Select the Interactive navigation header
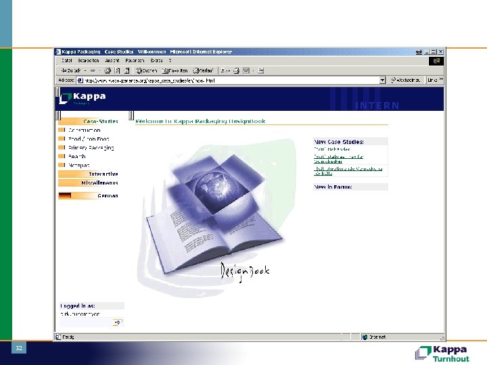Screen dimensions: 487x365 [x=88, y=174]
